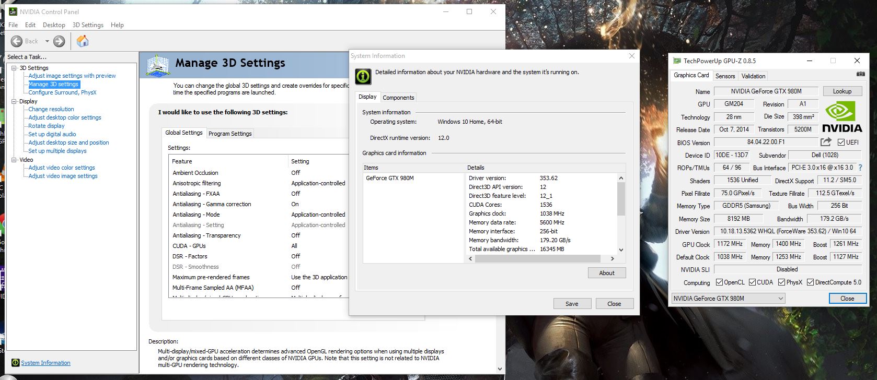Click the GPU-Z title bar icon
Screen dimensions: 877x380
677,61
